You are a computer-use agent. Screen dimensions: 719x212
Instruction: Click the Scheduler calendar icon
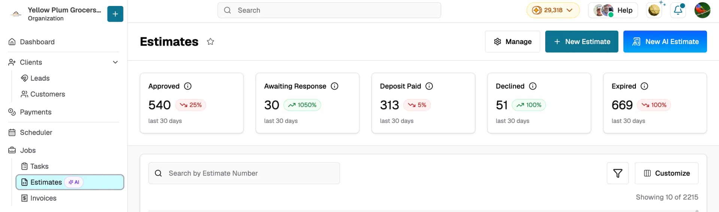point(12,132)
